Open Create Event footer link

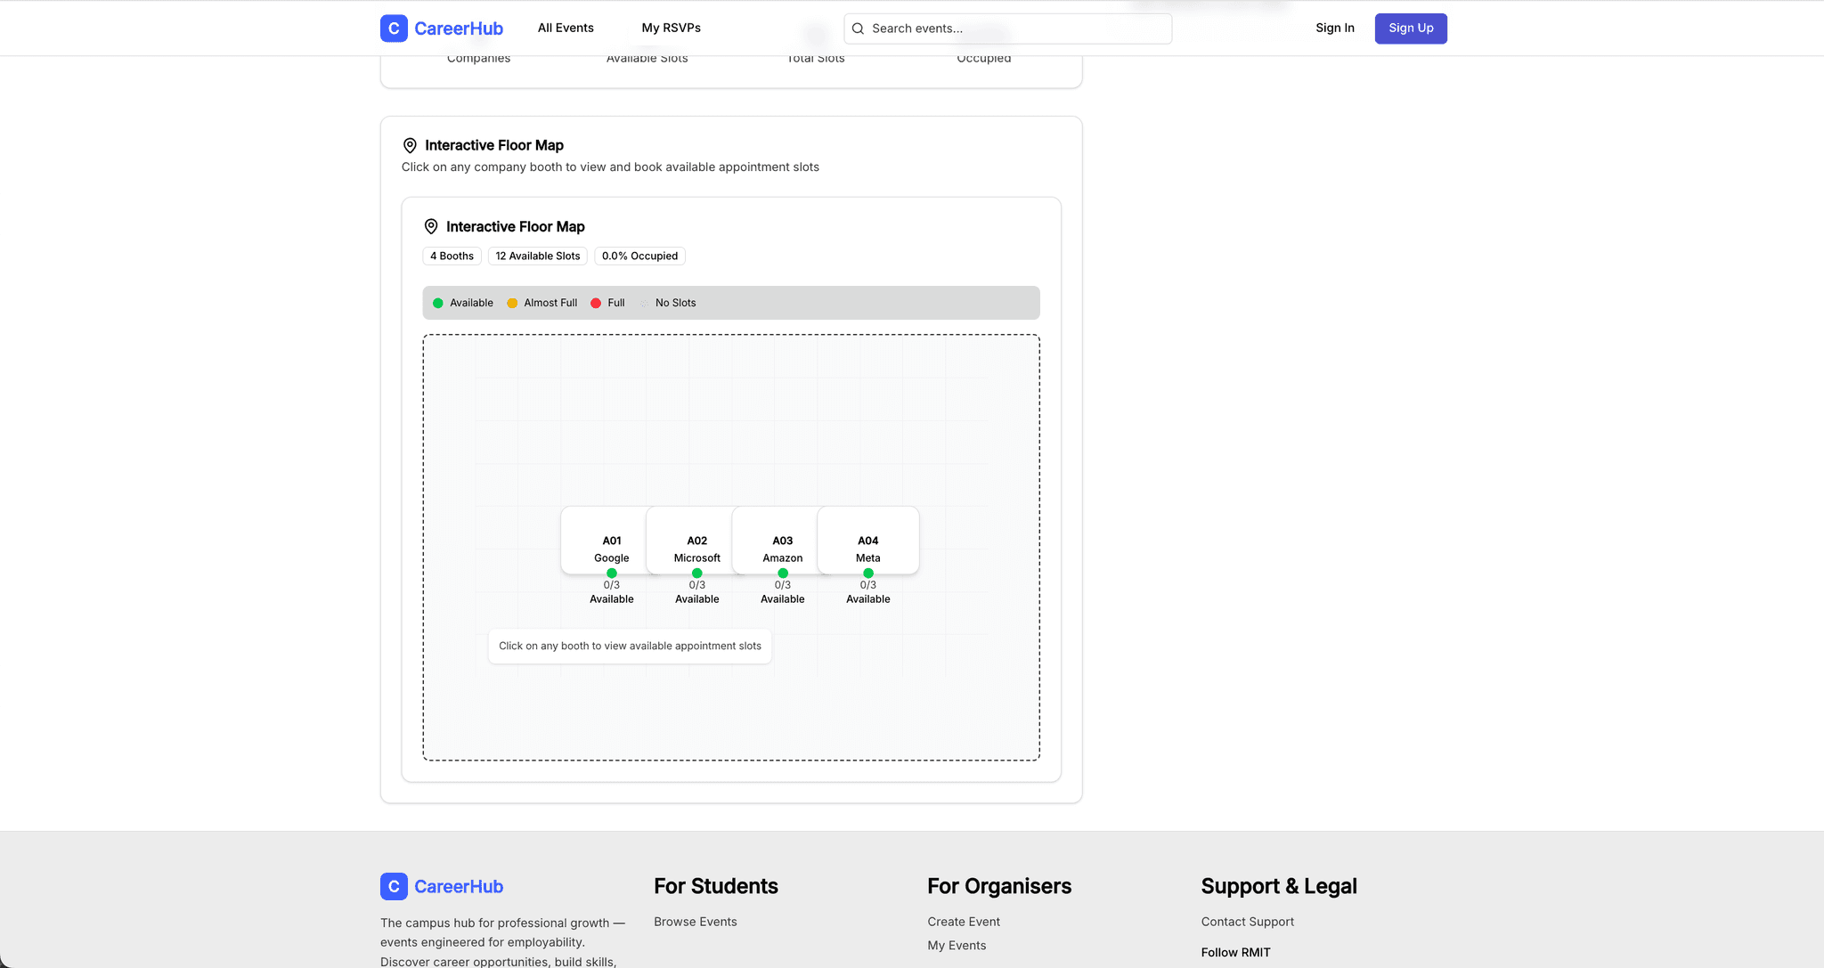coord(963,922)
